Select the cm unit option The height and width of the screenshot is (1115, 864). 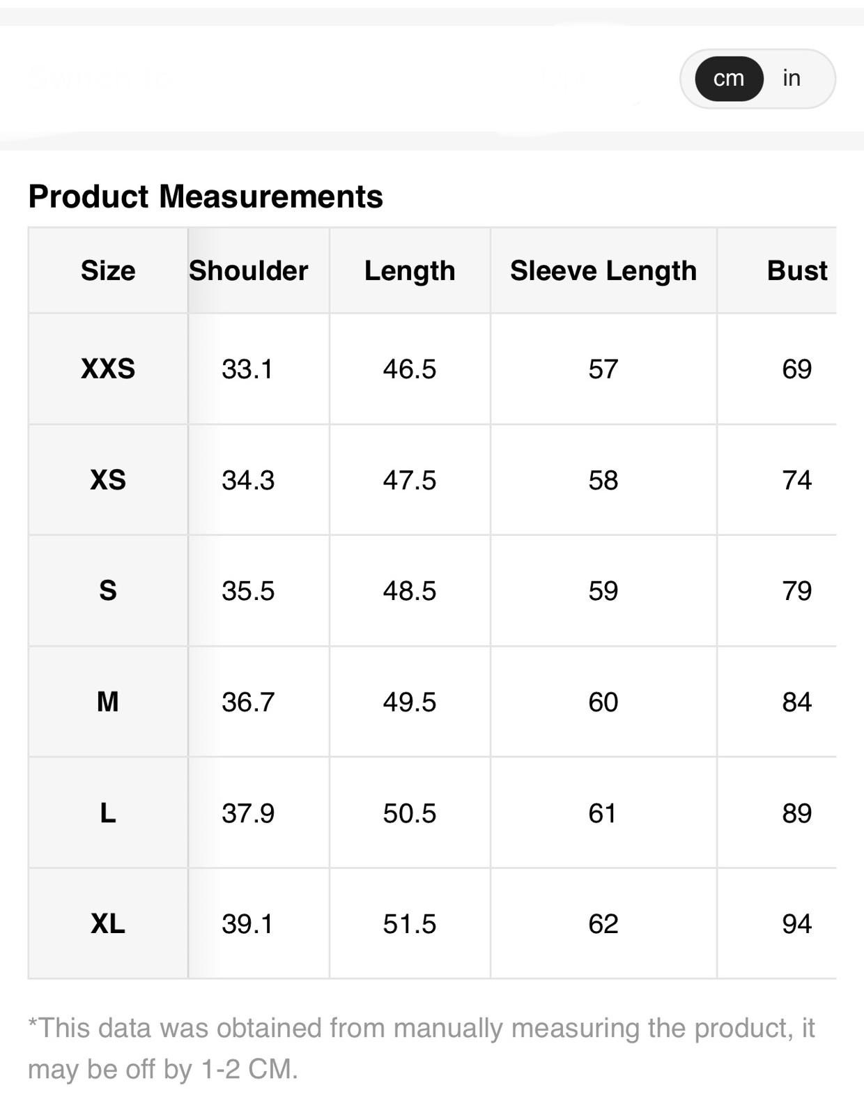click(x=728, y=78)
